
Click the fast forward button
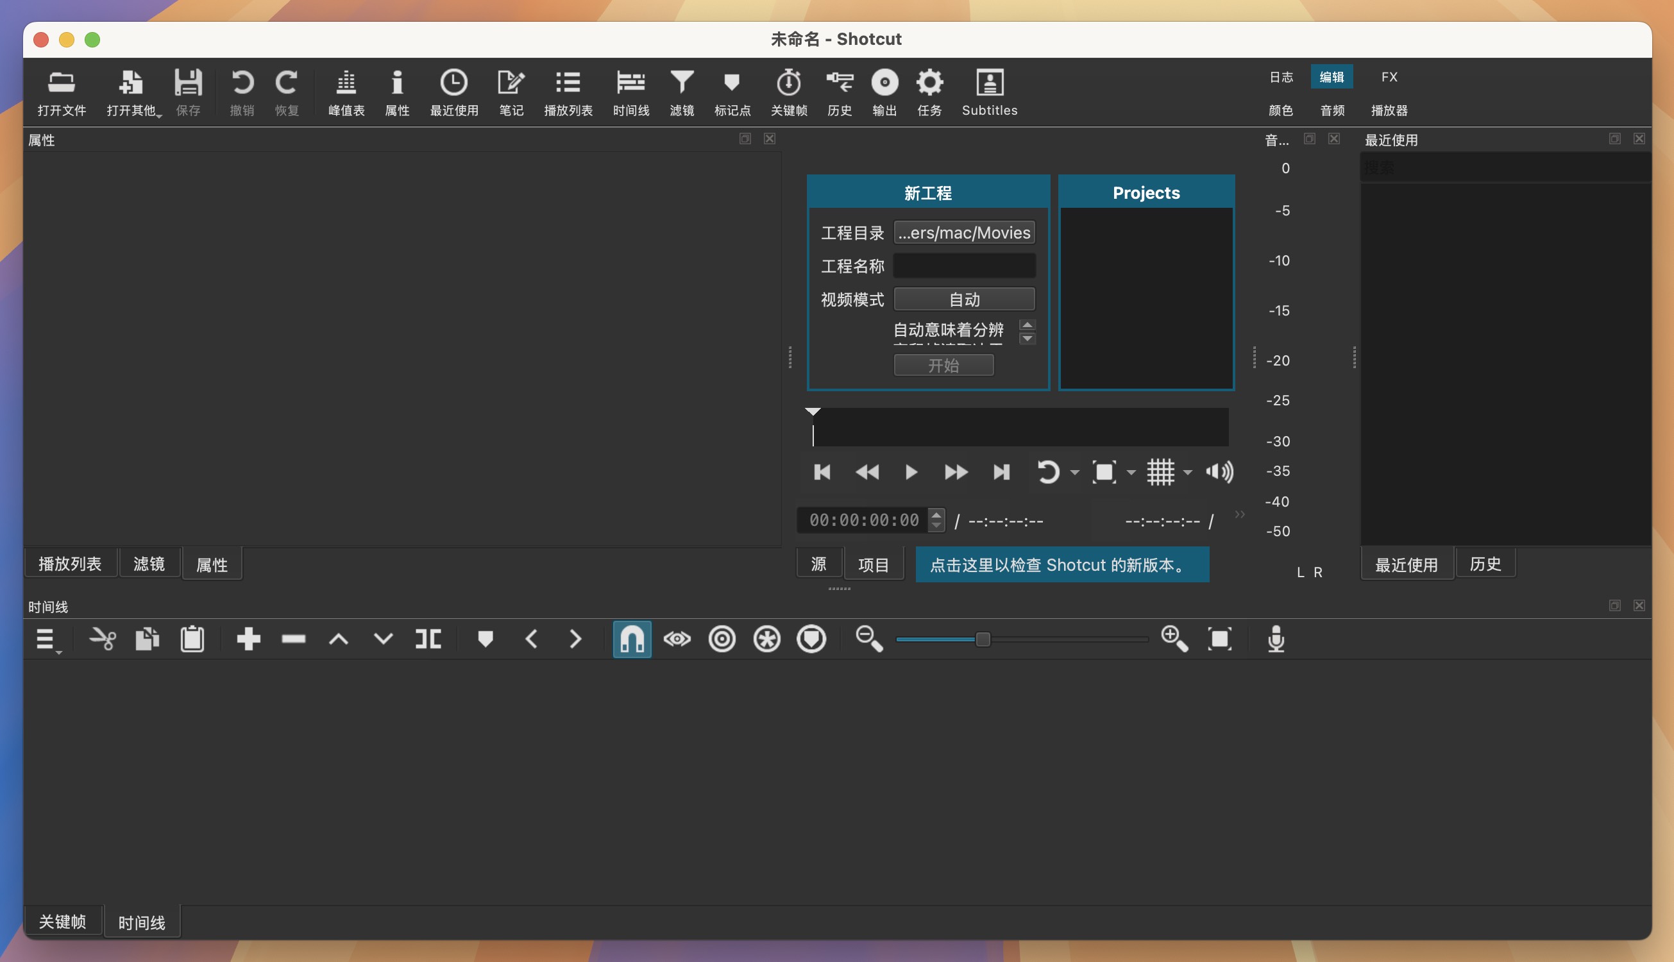956,472
